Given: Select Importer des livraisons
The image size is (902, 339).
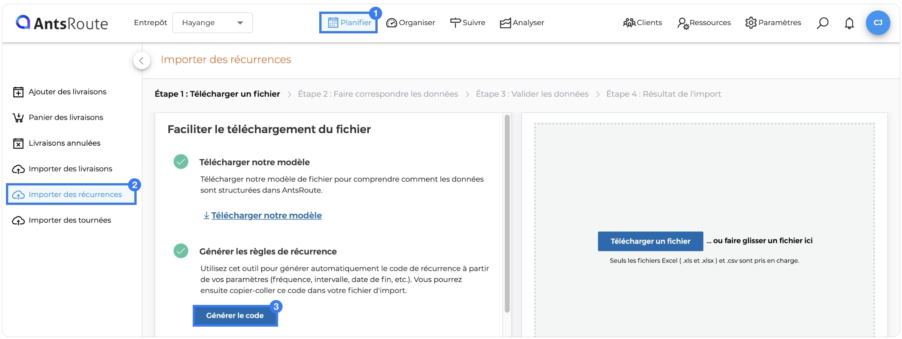Looking at the screenshot, I should [62, 169].
